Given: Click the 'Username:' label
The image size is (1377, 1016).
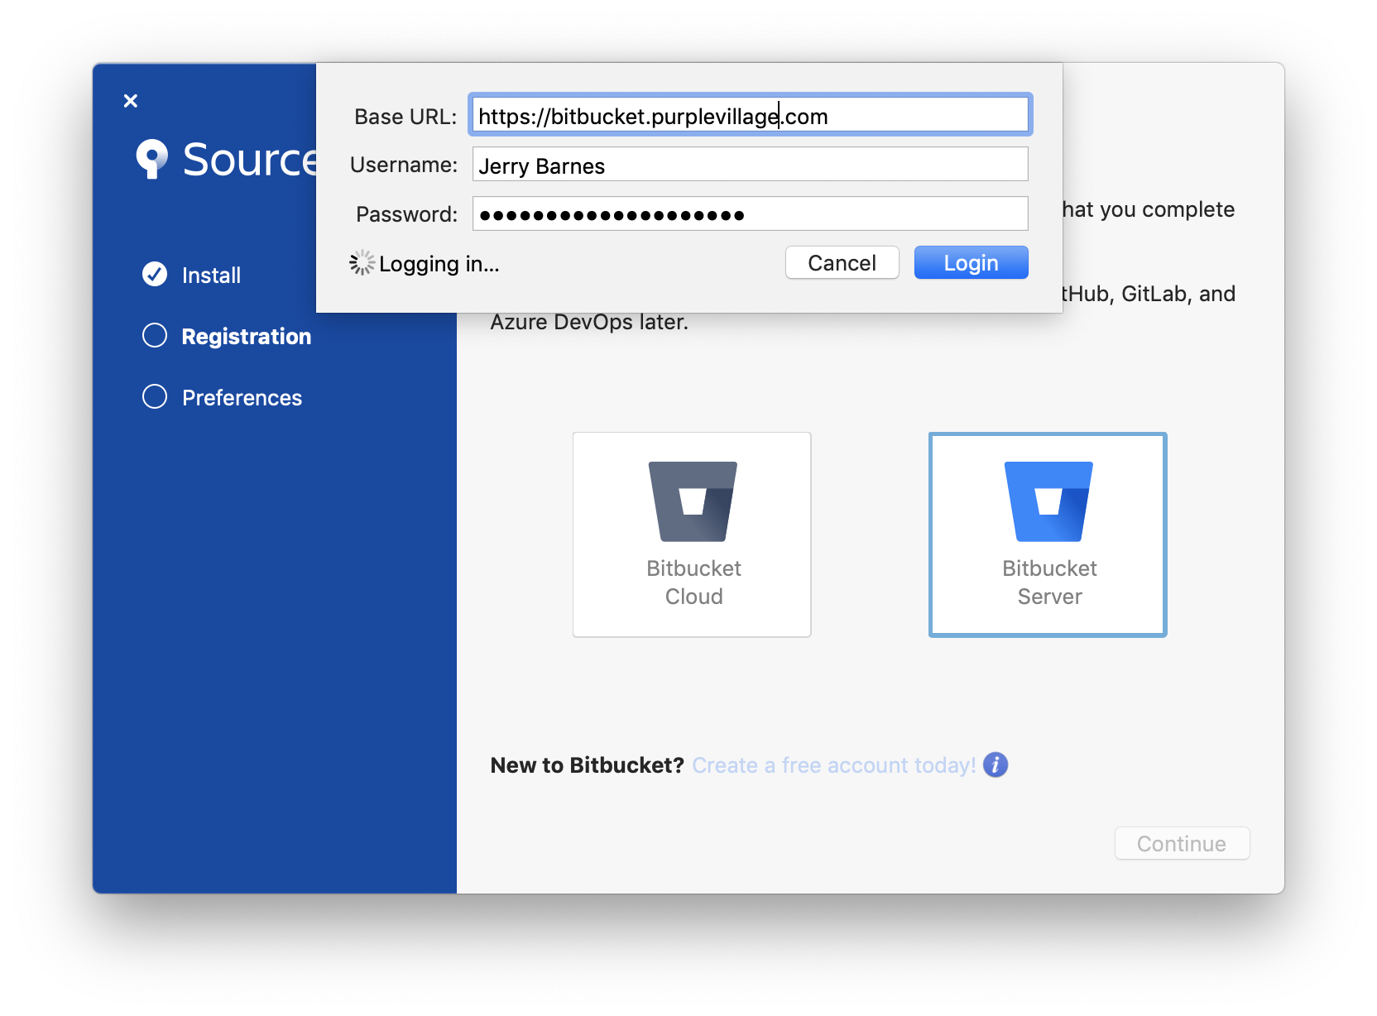Looking at the screenshot, I should coord(404,165).
